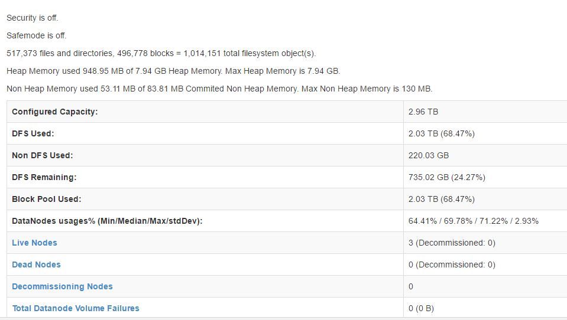
Task: Select the Block Pool Used label
Action: coord(47,199)
